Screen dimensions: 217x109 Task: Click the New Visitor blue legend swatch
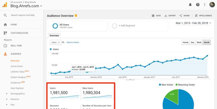[x=160, y=85]
